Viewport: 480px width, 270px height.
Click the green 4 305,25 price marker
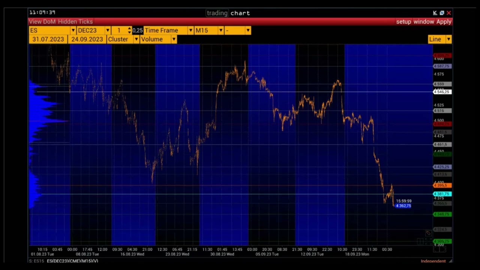[x=442, y=241]
